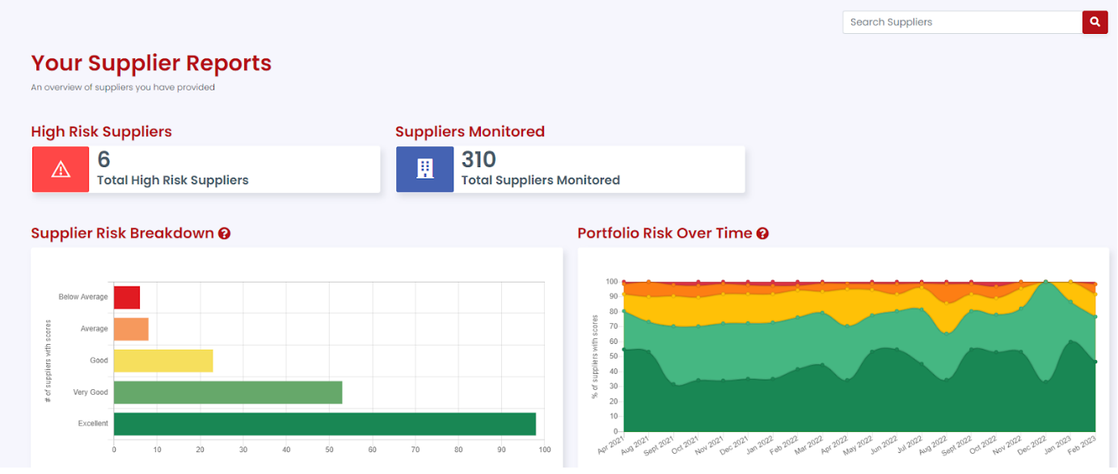Select the Very Good bar in chart
Viewport: 1118px width, 474px height.
tap(227, 392)
